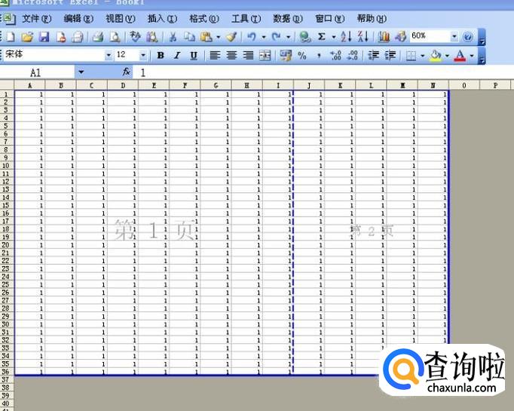Open the font size dropdown
Screen dimensions: 514x411
point(143,55)
